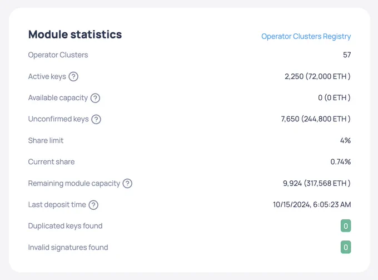Click the Active keys help icon
This screenshot has height=280, width=378.
(73, 76)
